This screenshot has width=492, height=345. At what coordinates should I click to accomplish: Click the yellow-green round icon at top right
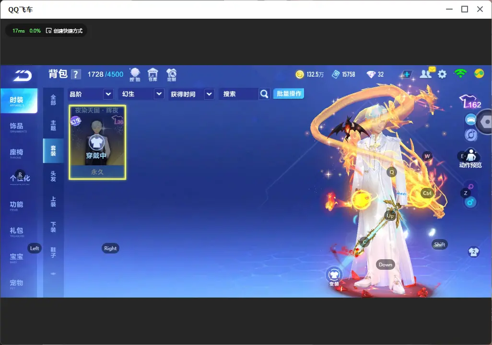(479, 74)
